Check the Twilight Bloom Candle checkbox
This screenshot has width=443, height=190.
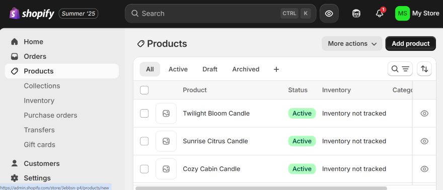[x=144, y=113]
